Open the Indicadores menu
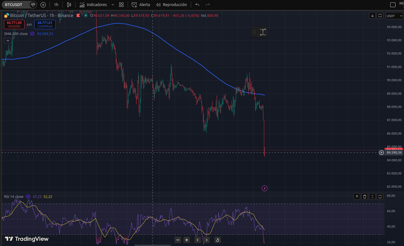The image size is (404, 246). click(93, 5)
